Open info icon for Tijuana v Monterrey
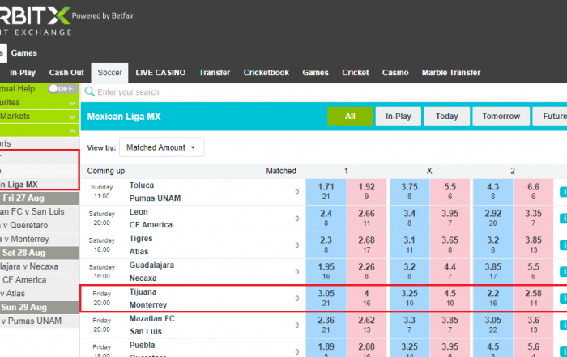Screen dimensions: 567x357 coord(563,299)
